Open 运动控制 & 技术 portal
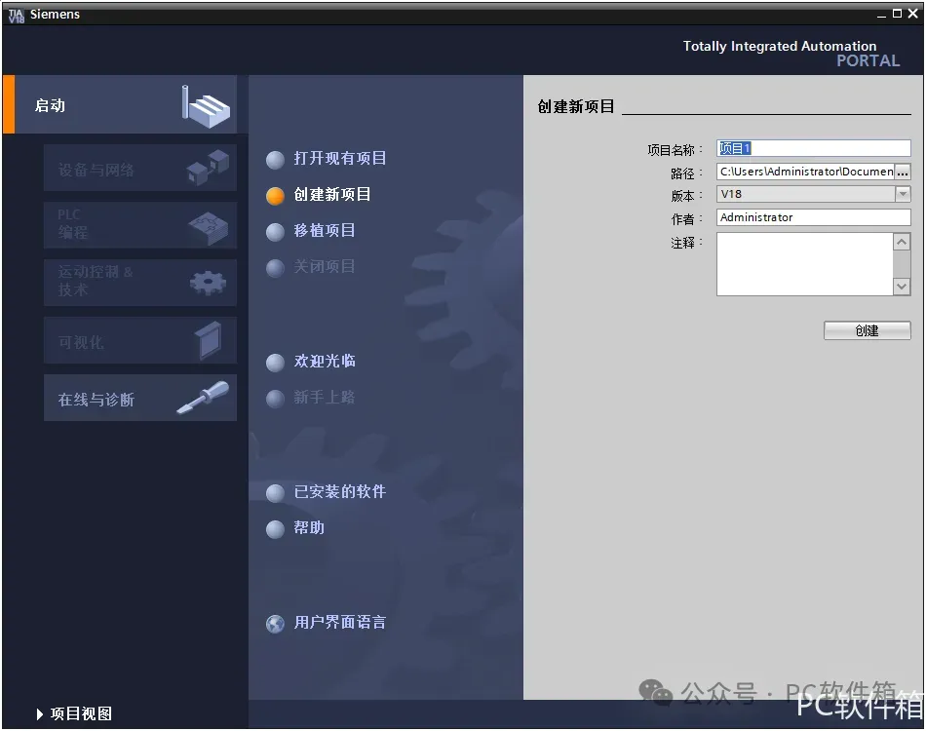 point(140,283)
